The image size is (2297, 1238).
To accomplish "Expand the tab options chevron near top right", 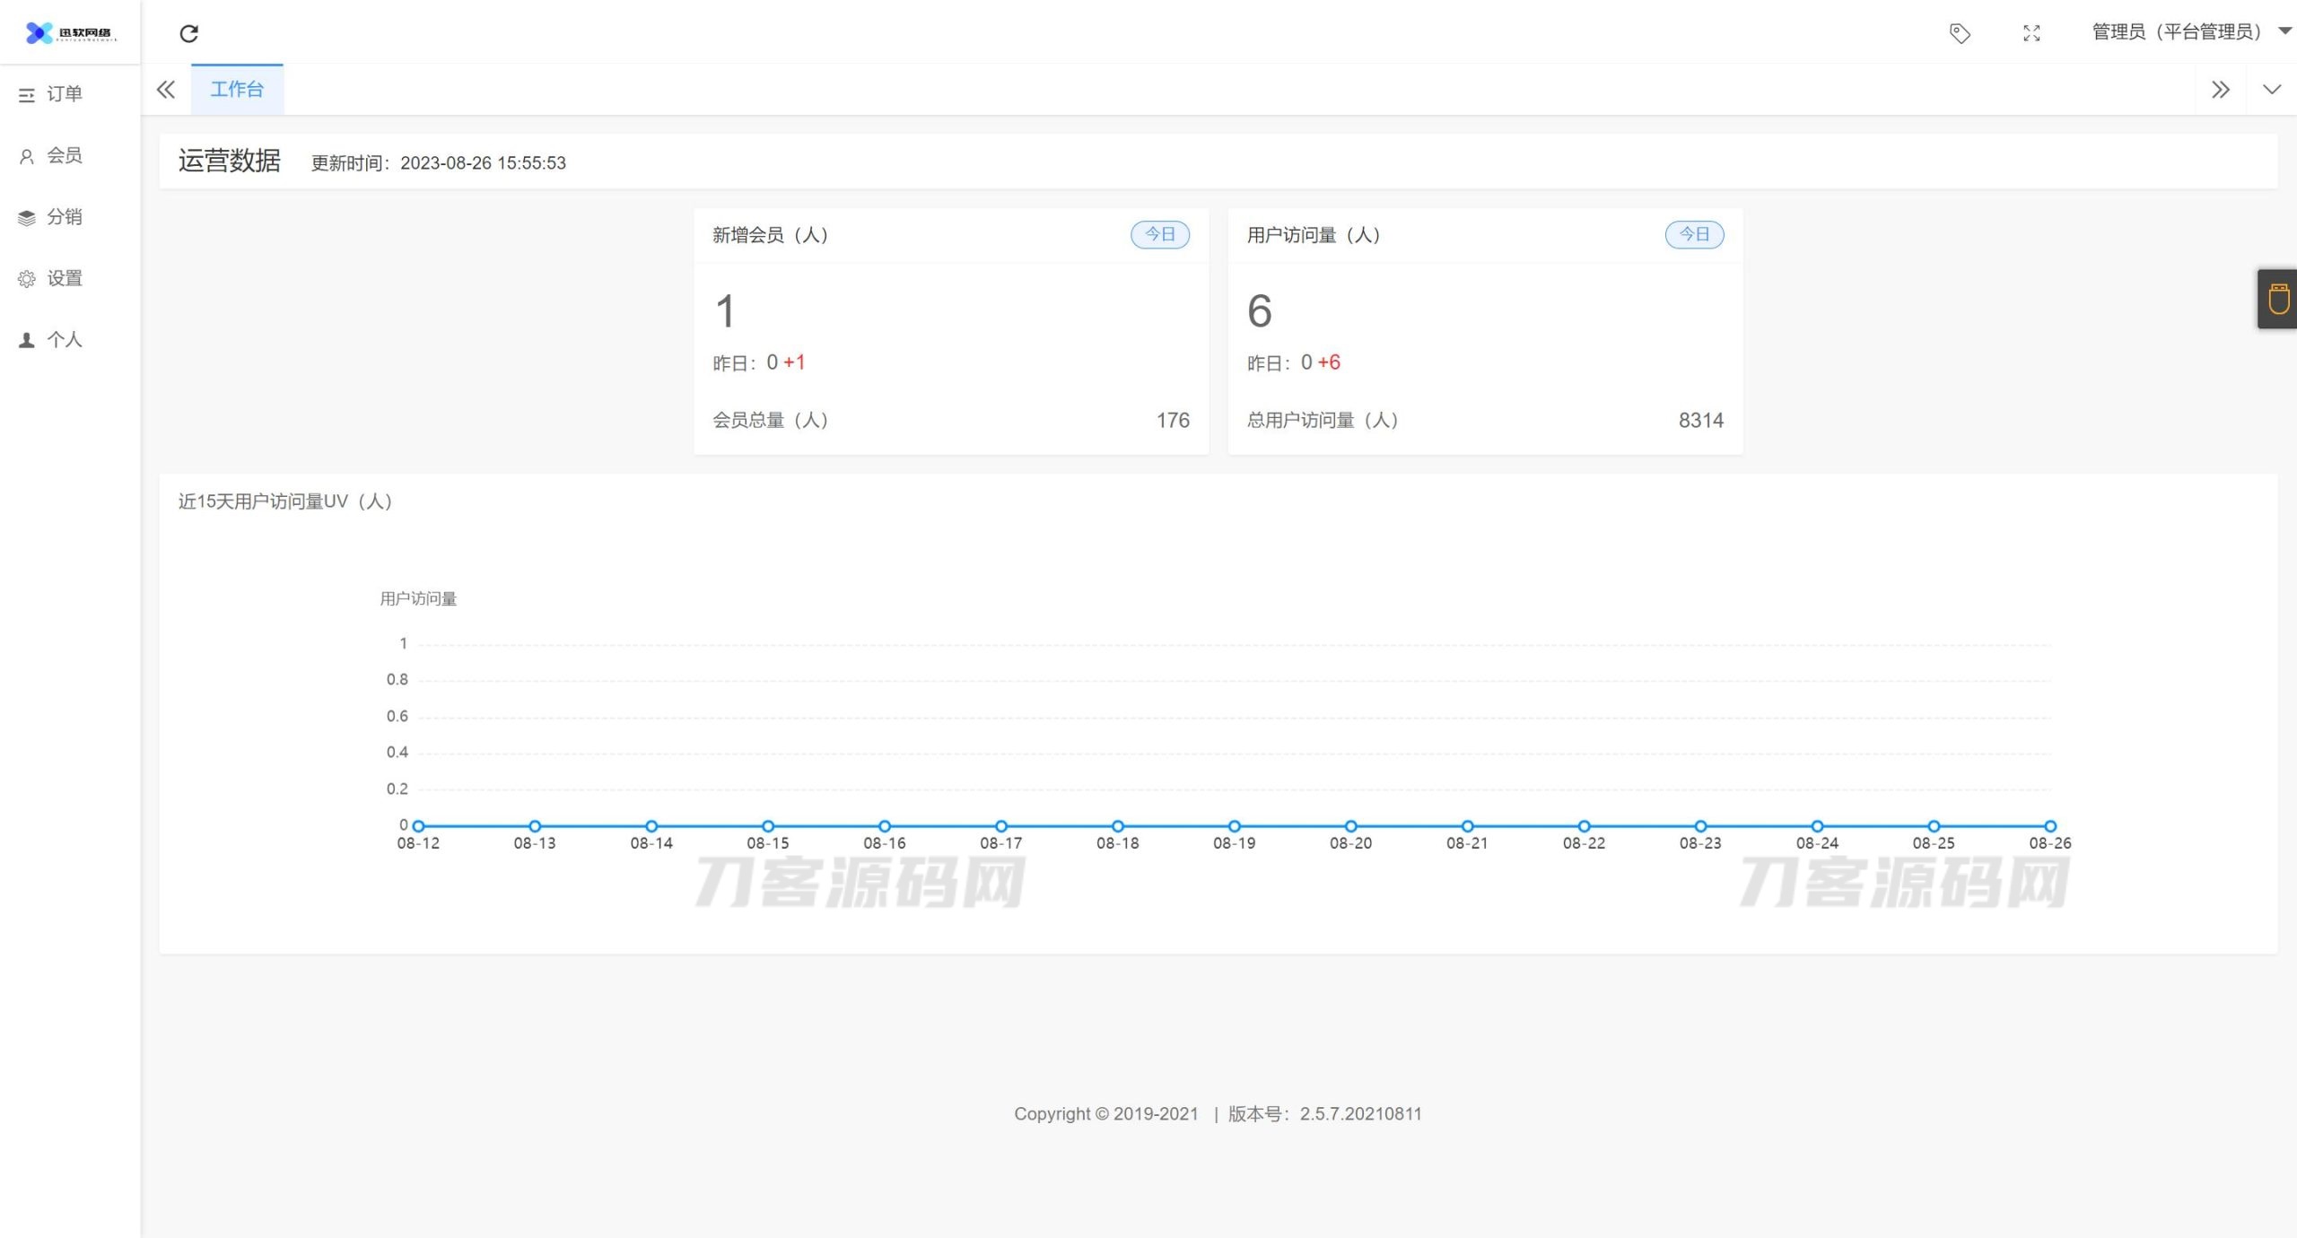I will coord(2272,90).
